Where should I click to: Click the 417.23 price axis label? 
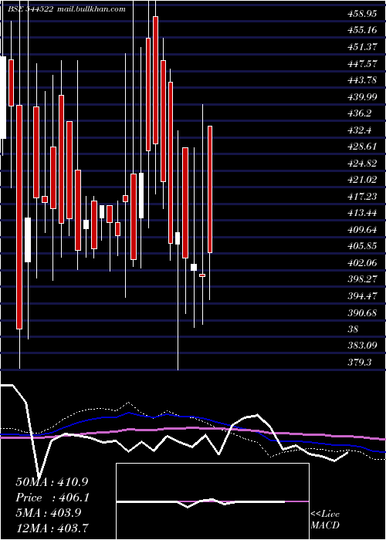362,196
